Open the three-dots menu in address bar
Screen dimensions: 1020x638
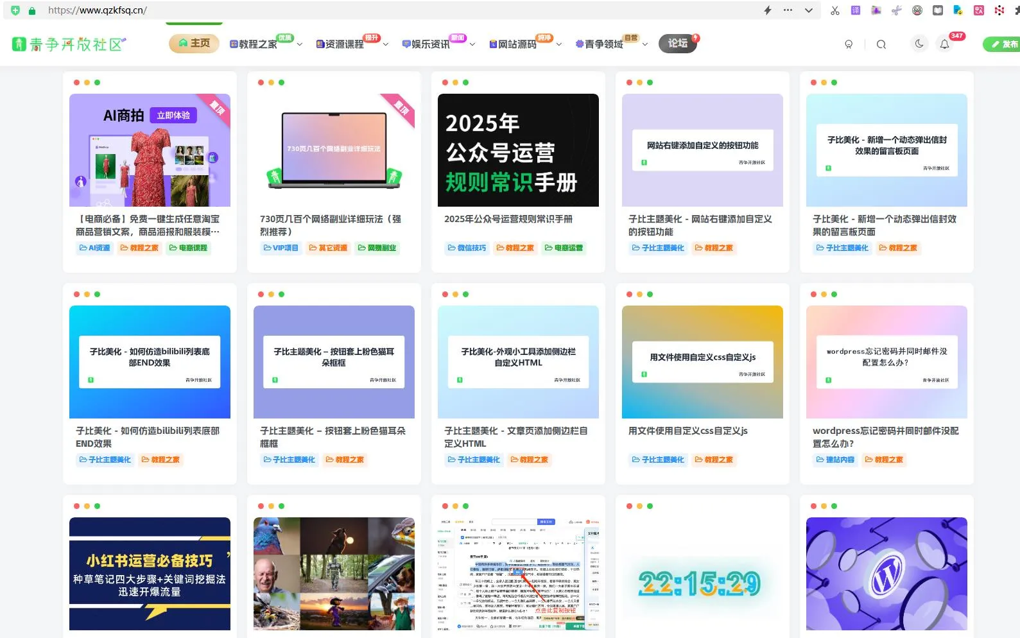(x=788, y=10)
